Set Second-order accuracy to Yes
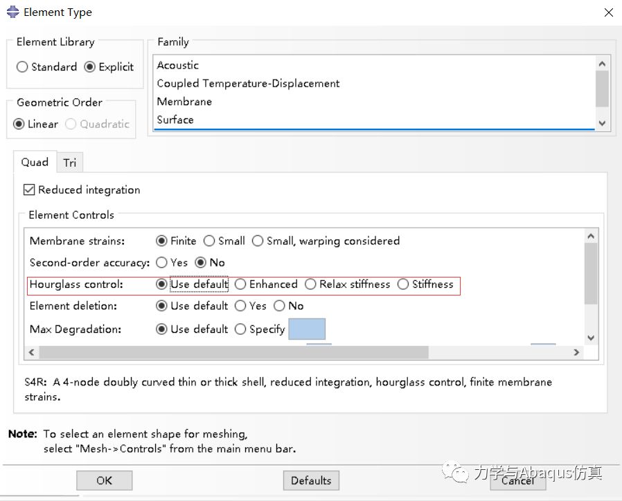Image resolution: width=622 pixels, height=501 pixels. 162,263
